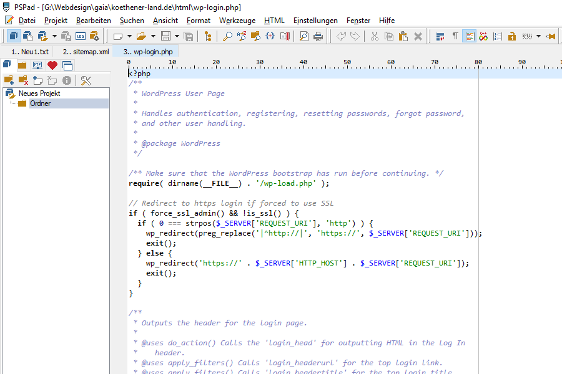This screenshot has height=374, width=562.
Task: Click the Find magnifier icon
Action: click(227, 36)
